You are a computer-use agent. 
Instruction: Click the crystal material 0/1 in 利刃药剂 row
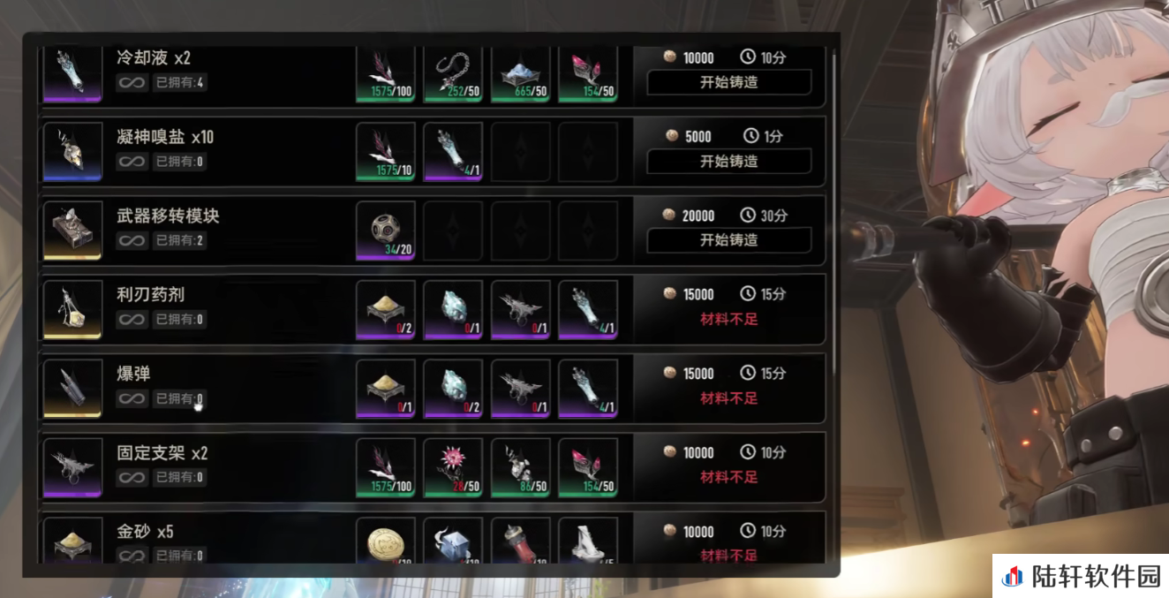pos(453,310)
